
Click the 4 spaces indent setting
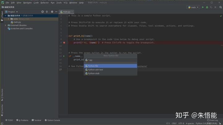[x=190, y=123]
